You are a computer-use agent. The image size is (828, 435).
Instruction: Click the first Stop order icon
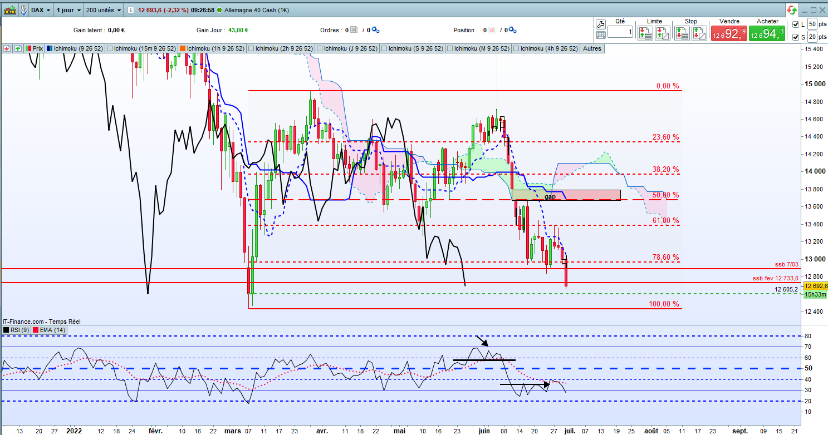pyautogui.click(x=682, y=33)
